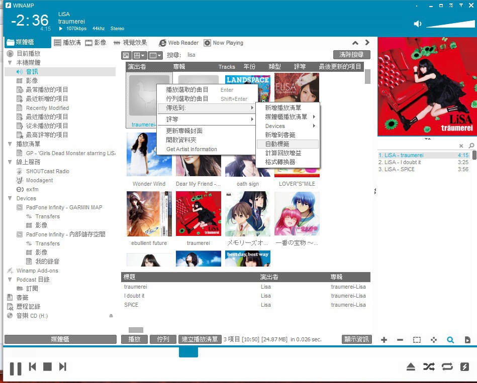Open the 評等 rating submenu
Screen dimensions: 477x383
click(x=207, y=119)
